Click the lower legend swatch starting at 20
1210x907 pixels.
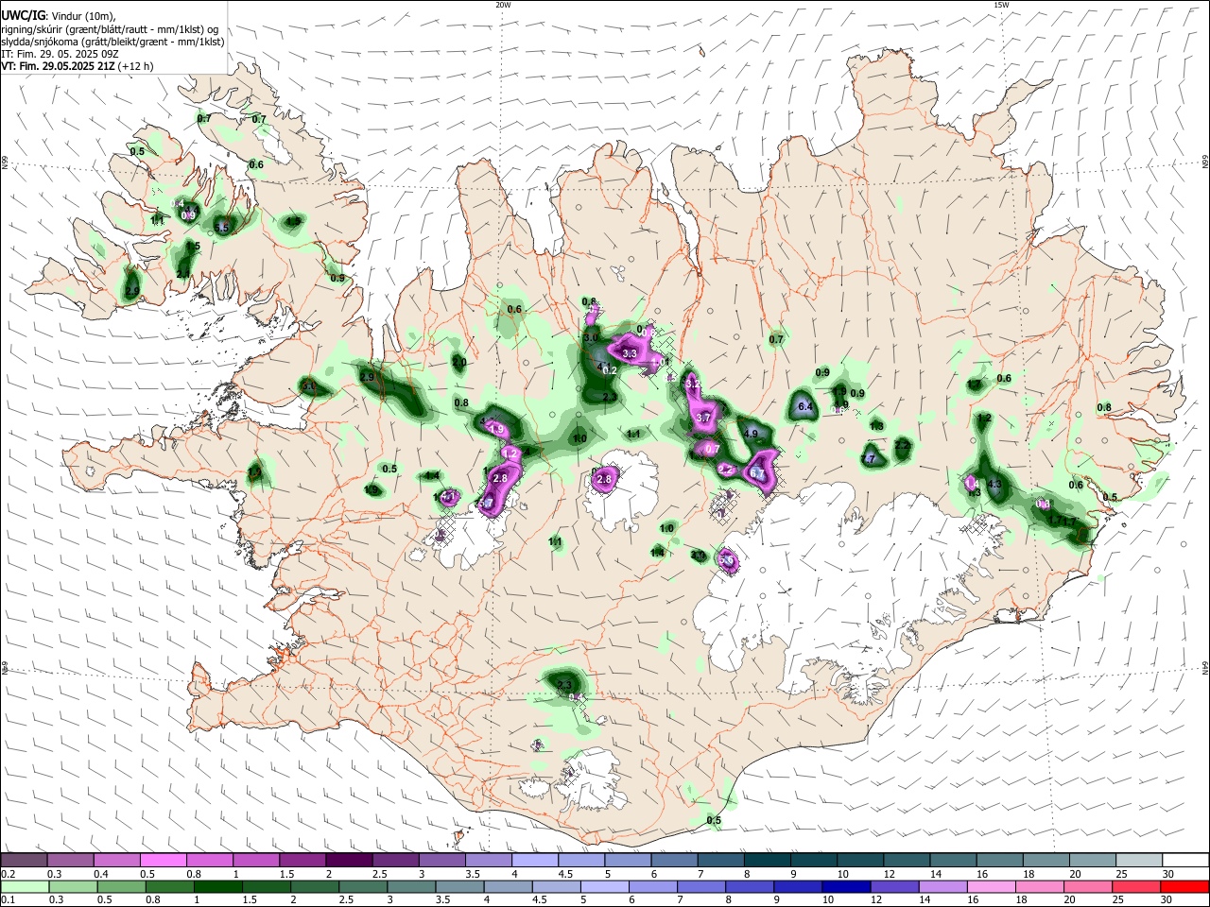(1087, 886)
